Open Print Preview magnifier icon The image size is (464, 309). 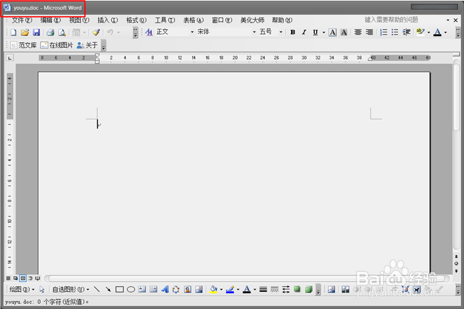(62, 32)
